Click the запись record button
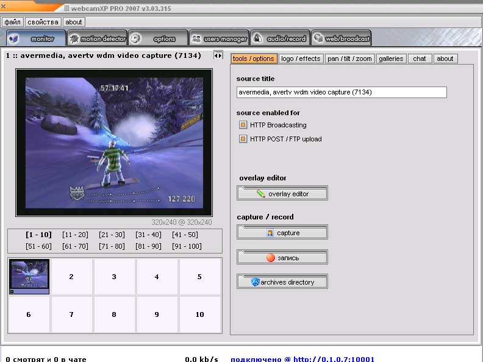The image size is (483, 362). click(282, 257)
